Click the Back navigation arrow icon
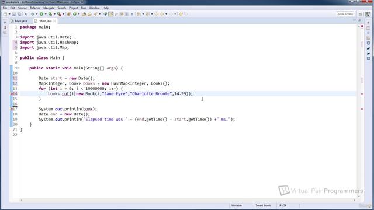 pos(162,14)
